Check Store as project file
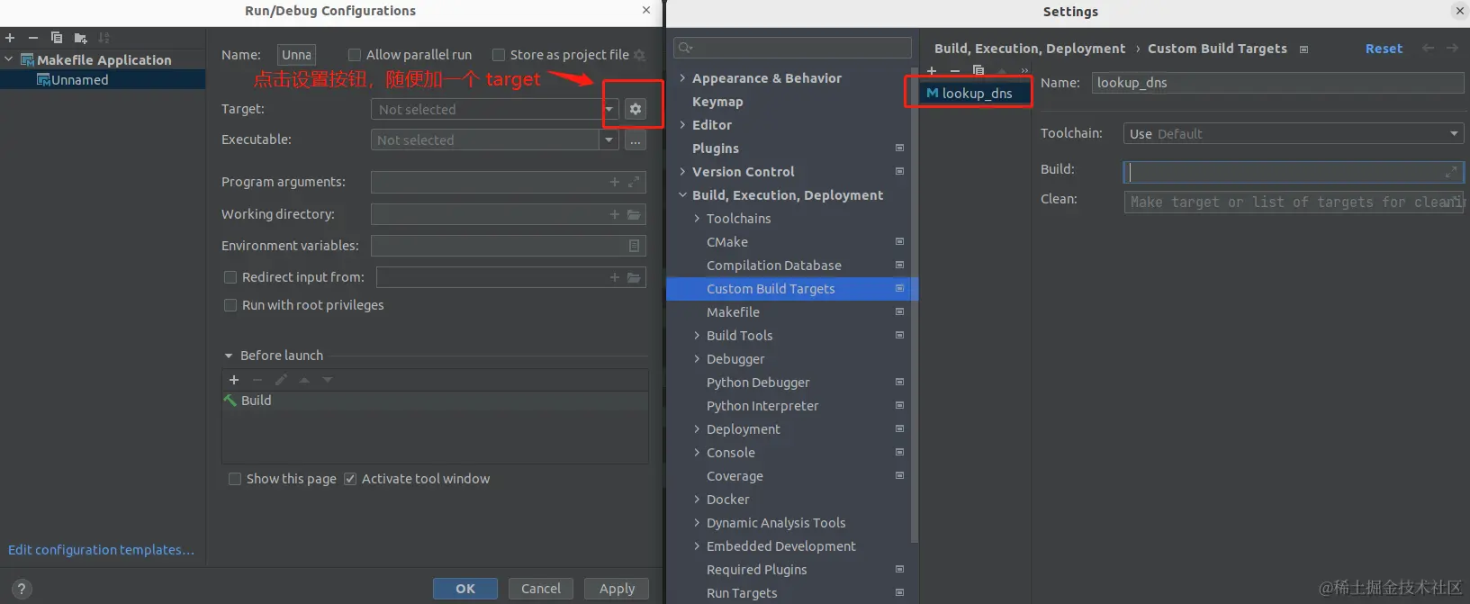The height and width of the screenshot is (604, 1470). point(499,55)
